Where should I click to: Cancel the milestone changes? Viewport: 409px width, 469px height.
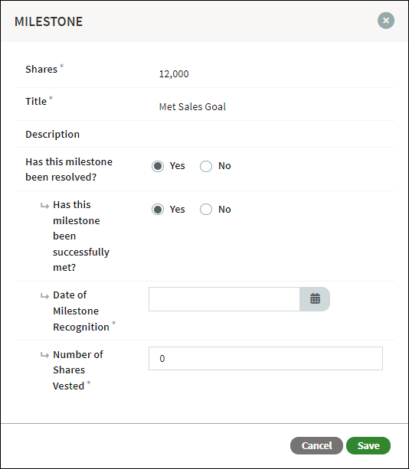pyautogui.click(x=316, y=446)
